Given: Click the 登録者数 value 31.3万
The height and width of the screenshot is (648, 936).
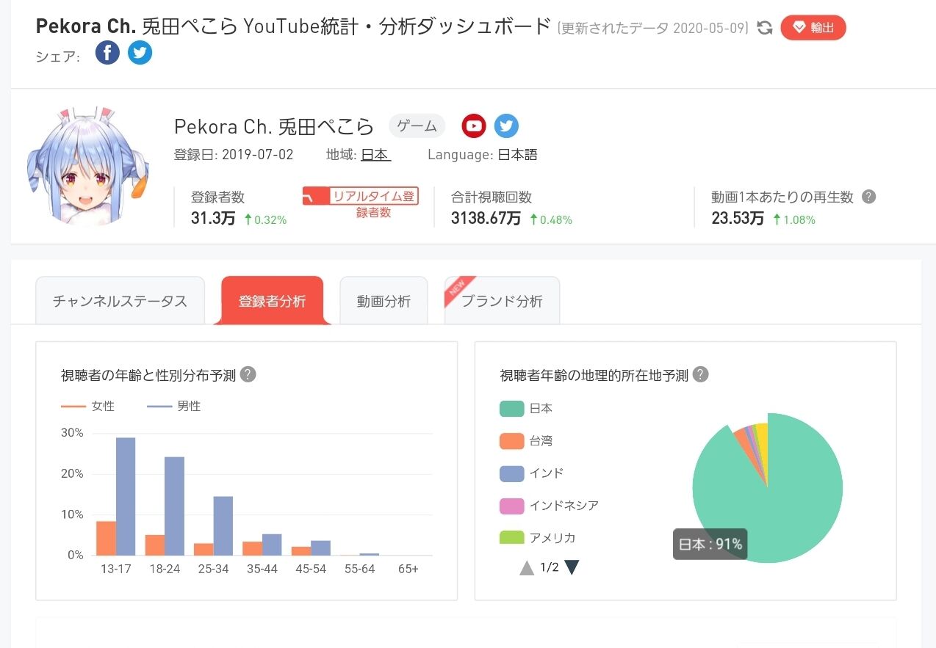Looking at the screenshot, I should point(212,219).
